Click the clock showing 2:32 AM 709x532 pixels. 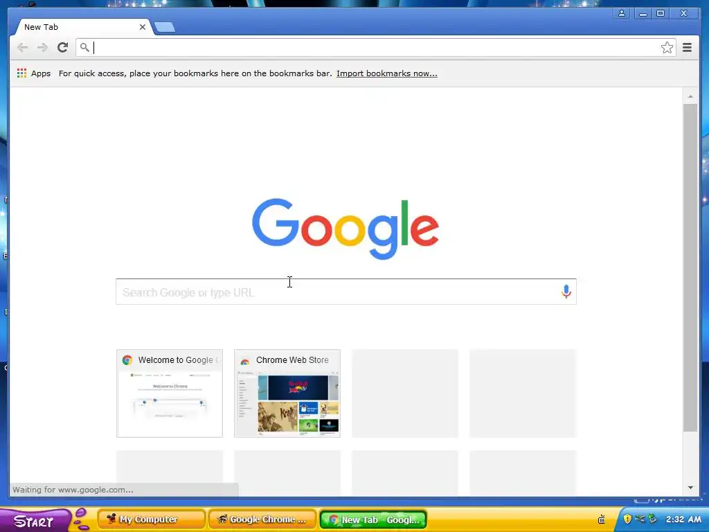[683, 520]
